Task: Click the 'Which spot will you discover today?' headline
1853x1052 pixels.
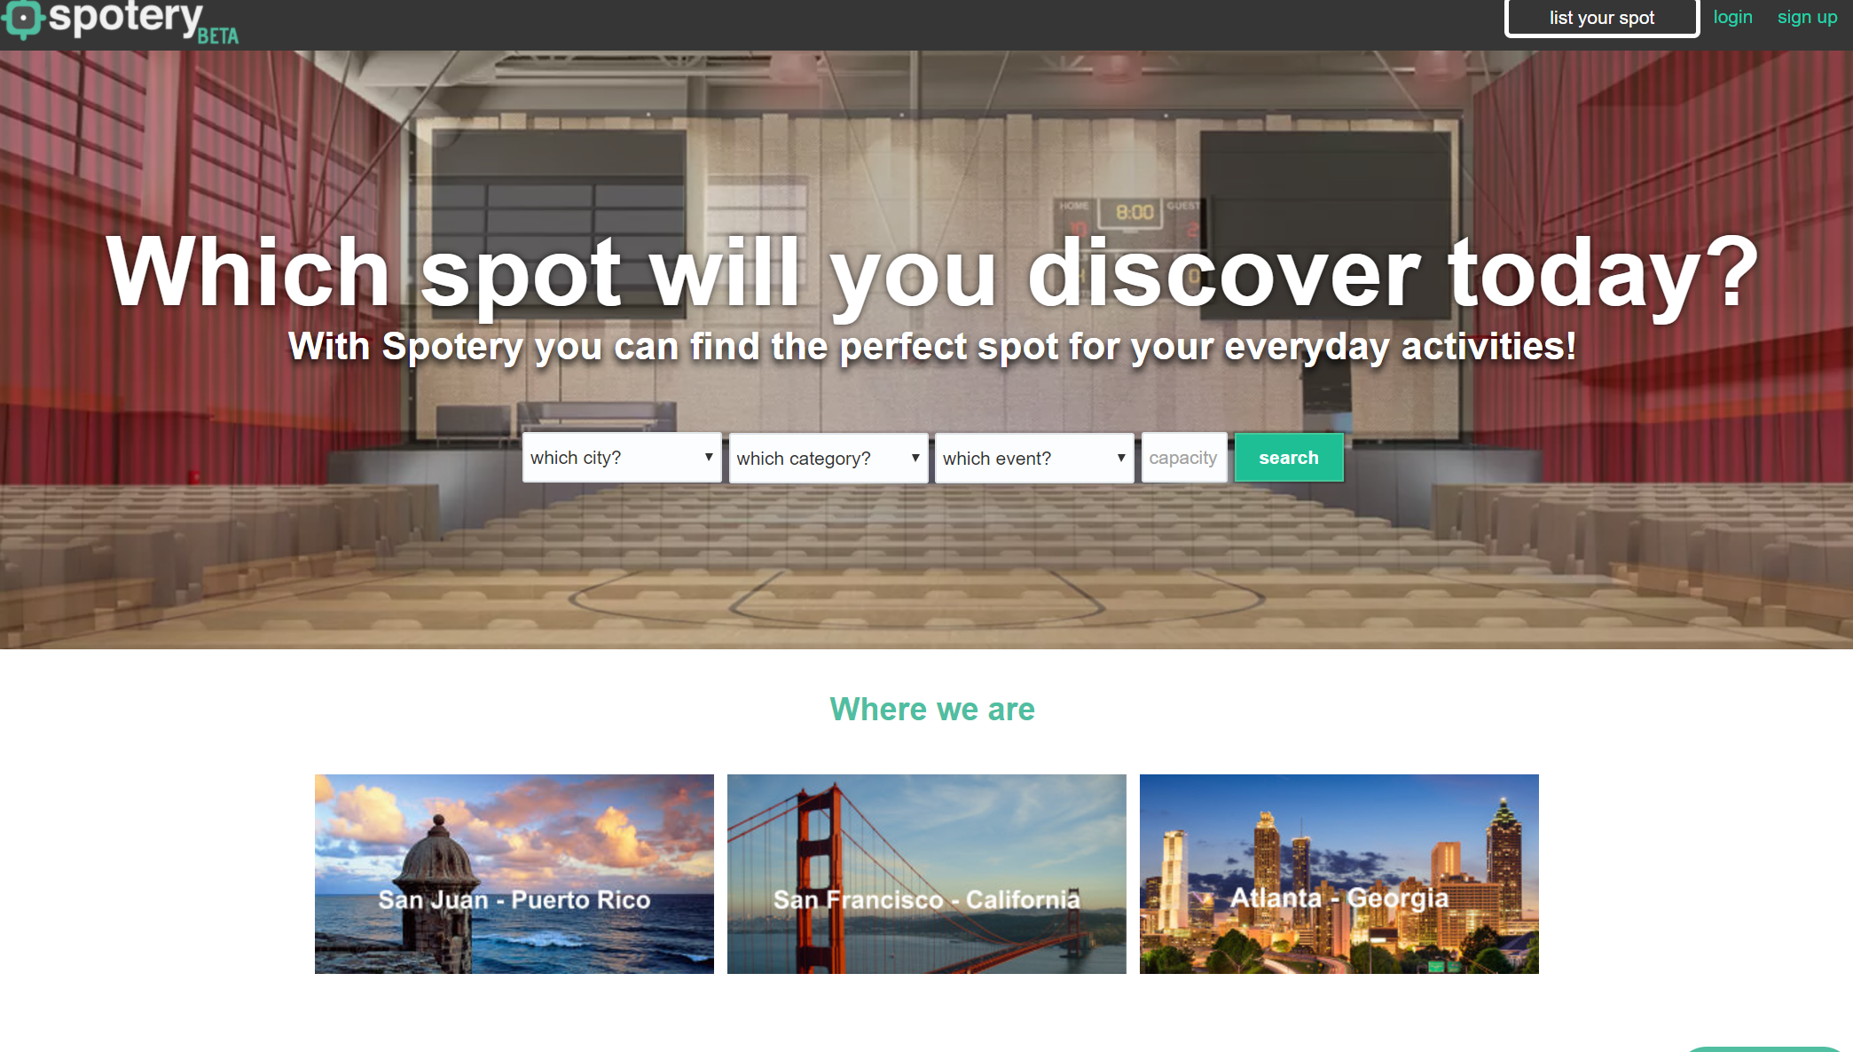Action: point(932,272)
